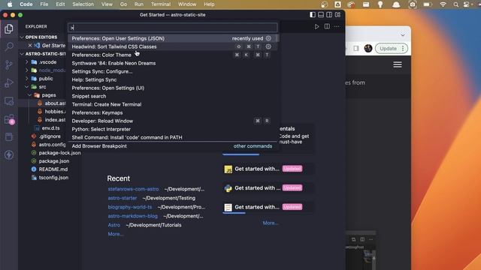Open recent project biography-world-ts
The width and height of the screenshot is (481, 270).
pyautogui.click(x=130, y=207)
